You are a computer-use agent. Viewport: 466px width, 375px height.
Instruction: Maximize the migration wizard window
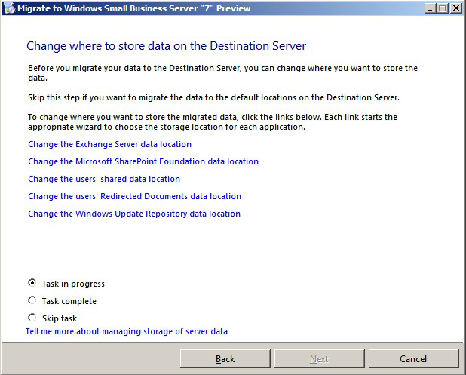442,8
